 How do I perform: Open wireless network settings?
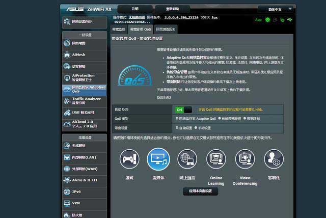pos(85,146)
